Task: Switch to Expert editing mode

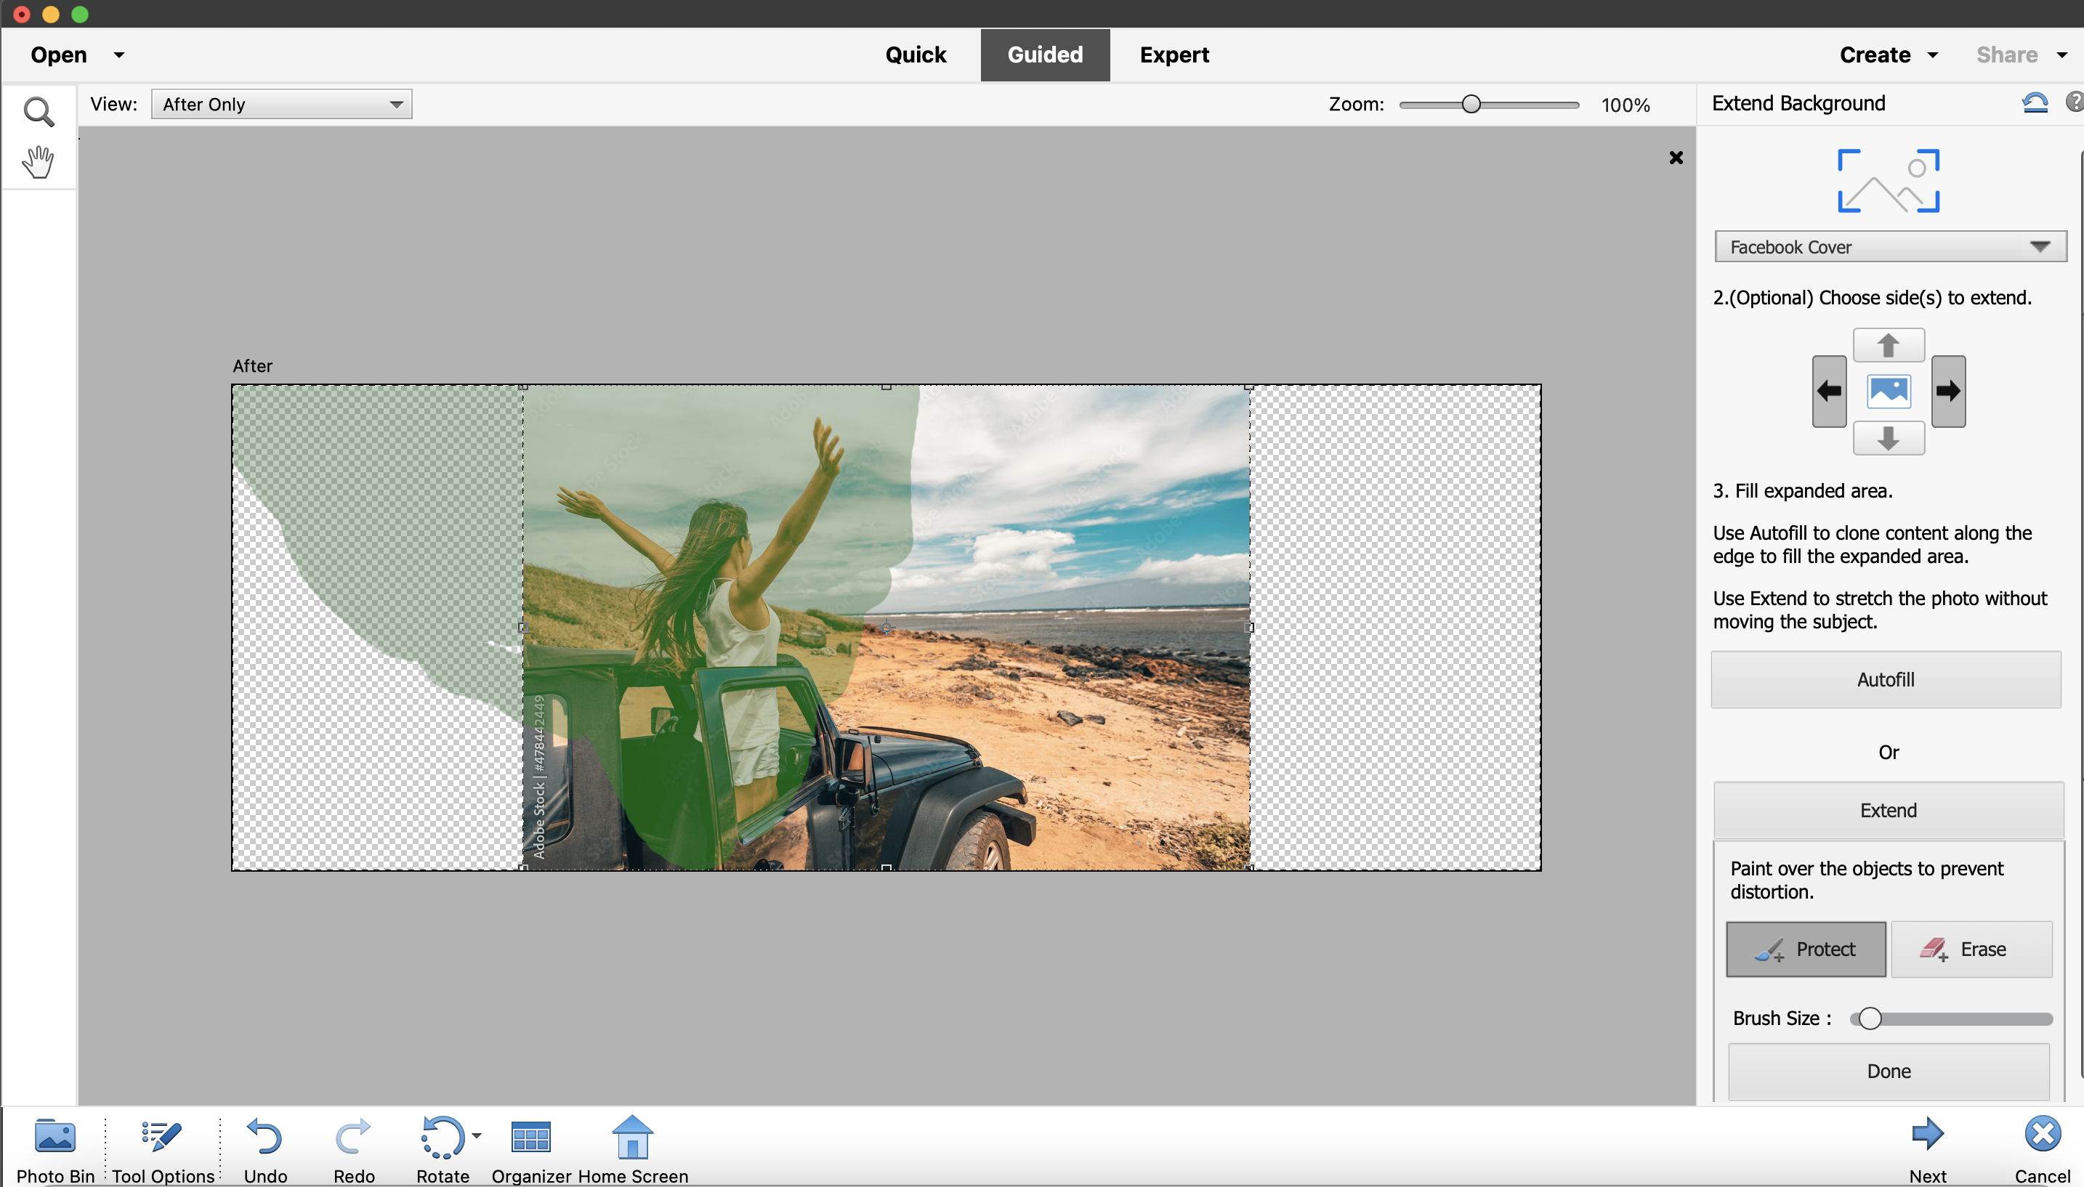Action: pyautogui.click(x=1174, y=54)
